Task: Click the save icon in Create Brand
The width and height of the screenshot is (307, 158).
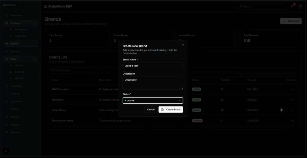Action: (x=162, y=110)
